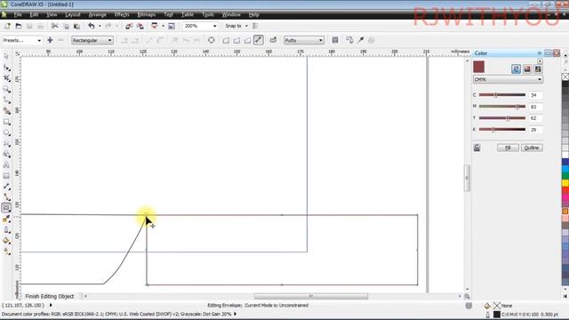
Task: Click the Import icon
Action: click(x=129, y=26)
